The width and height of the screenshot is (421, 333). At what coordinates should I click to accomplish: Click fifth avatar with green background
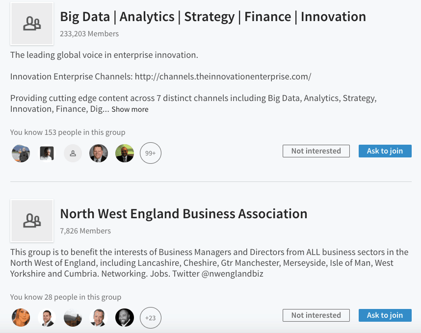(x=125, y=153)
